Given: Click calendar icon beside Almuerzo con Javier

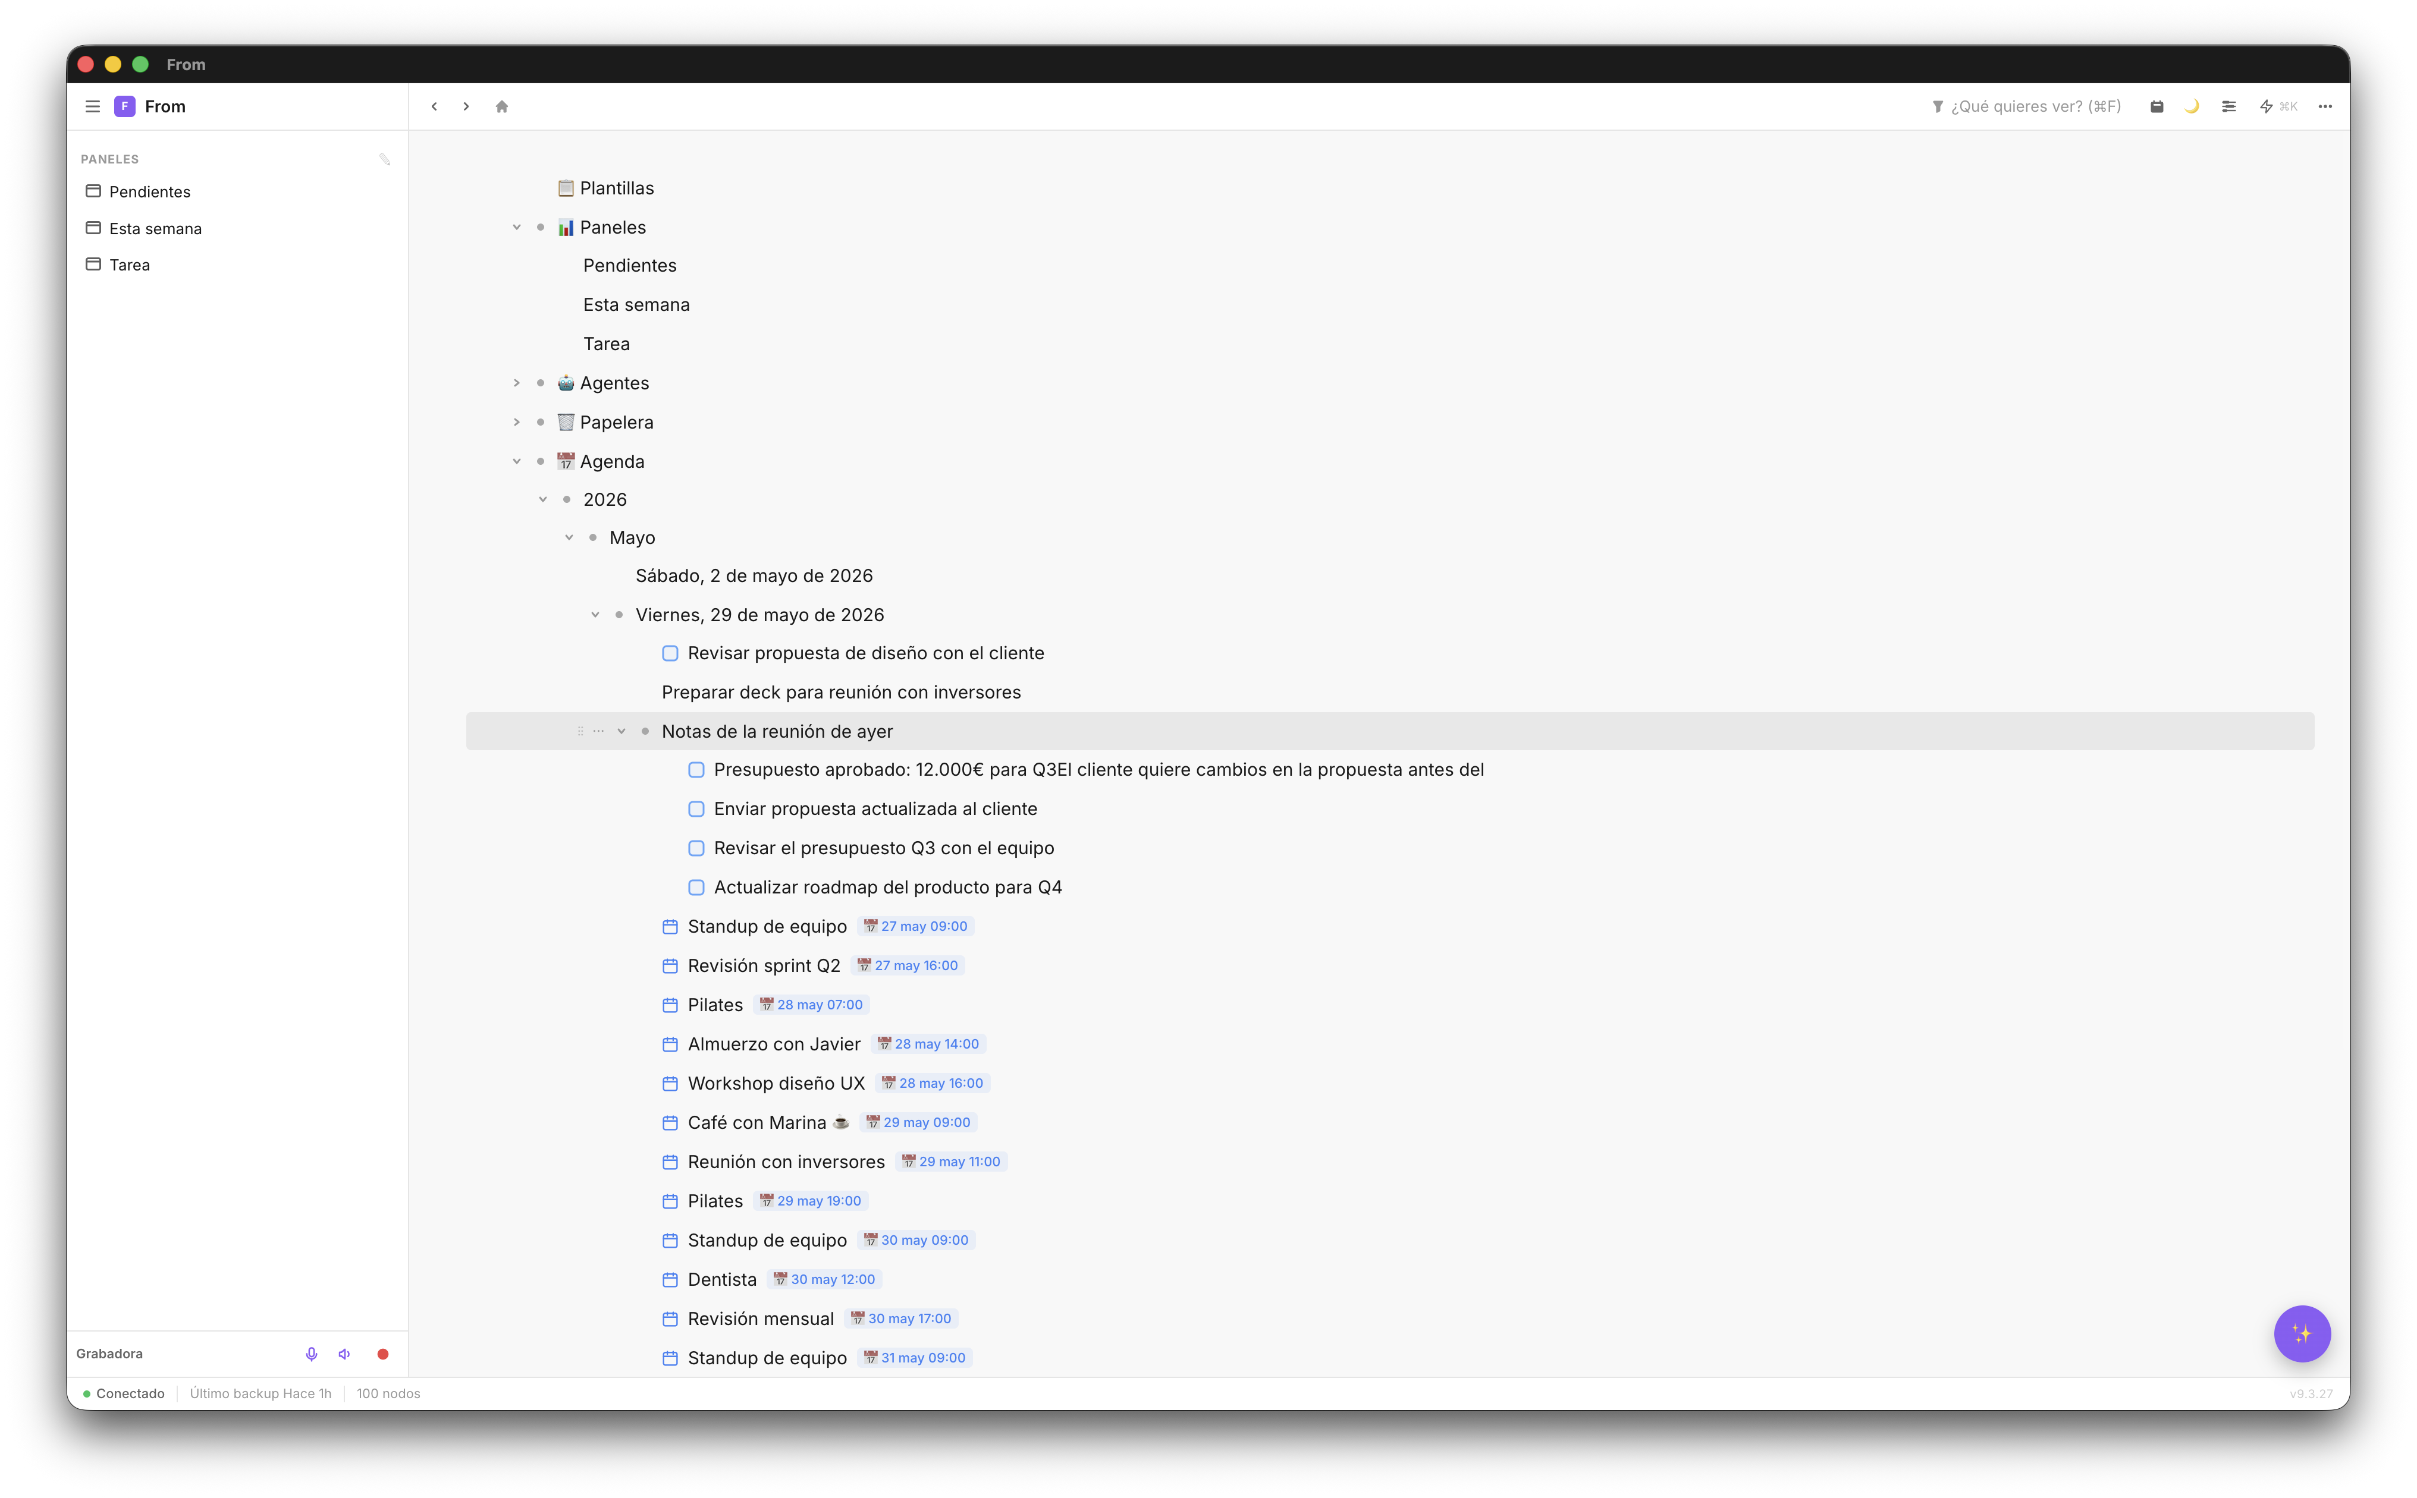Looking at the screenshot, I should coord(670,1044).
